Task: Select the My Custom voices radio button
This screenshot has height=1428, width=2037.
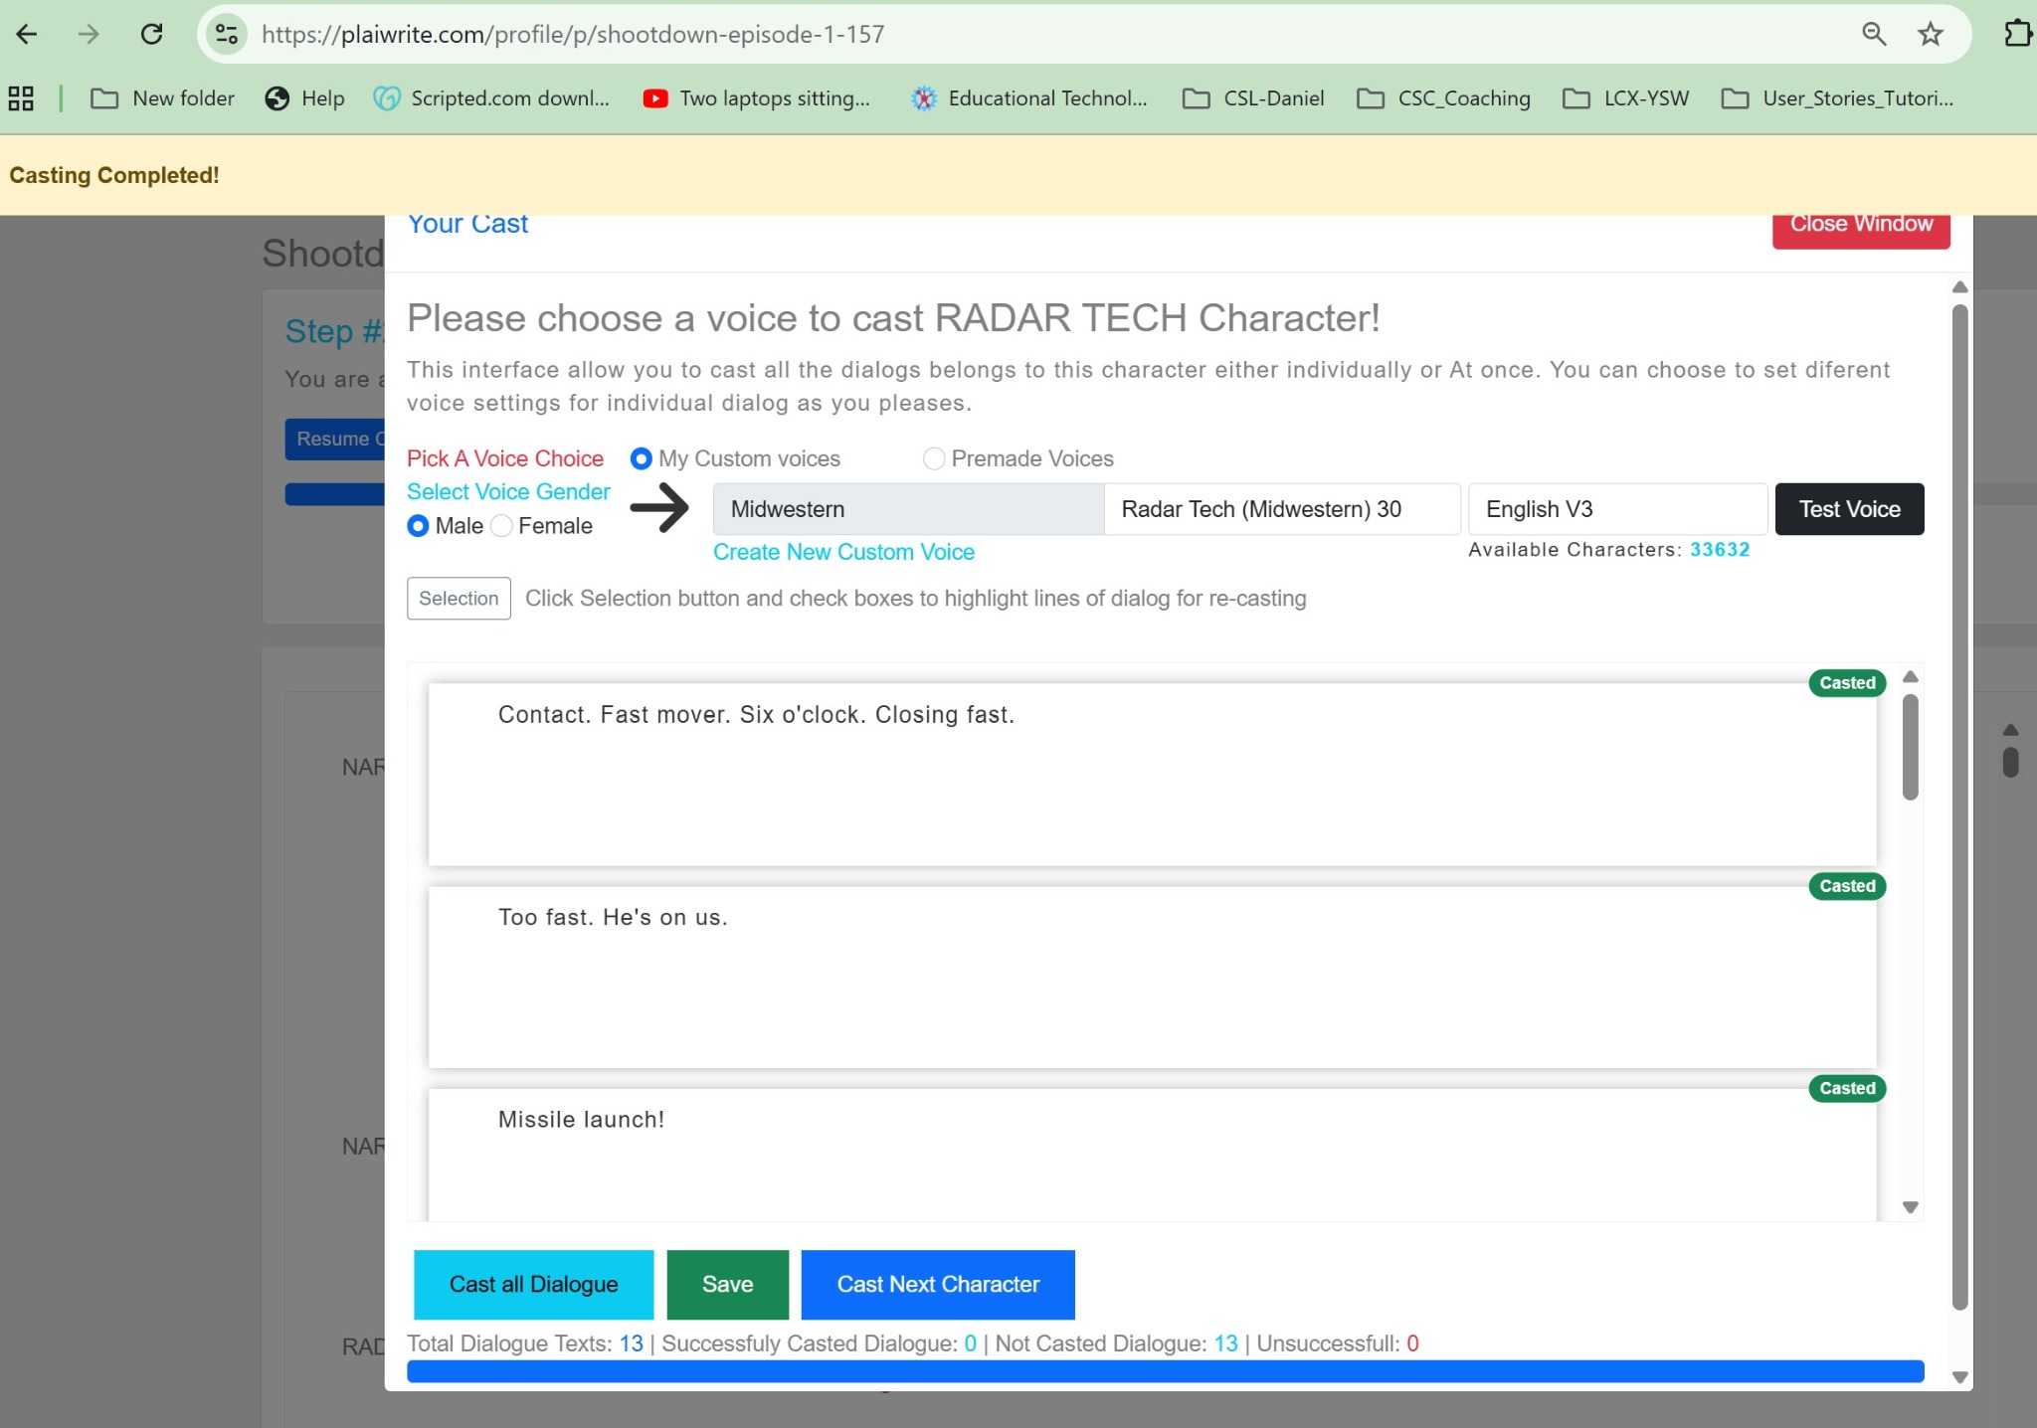Action: click(642, 458)
